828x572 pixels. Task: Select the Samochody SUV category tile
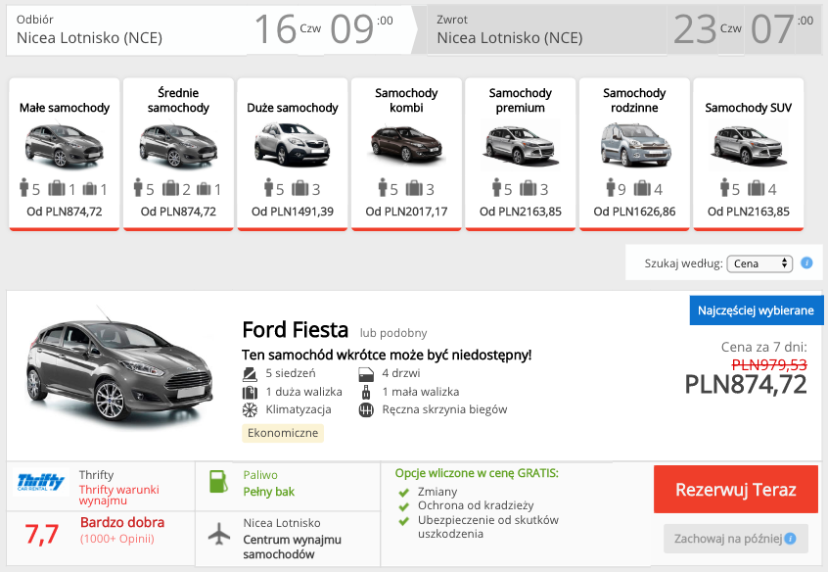click(x=747, y=153)
